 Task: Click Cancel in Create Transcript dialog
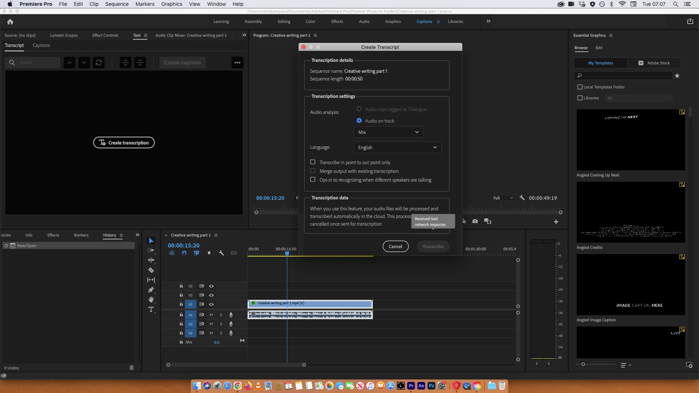(395, 246)
